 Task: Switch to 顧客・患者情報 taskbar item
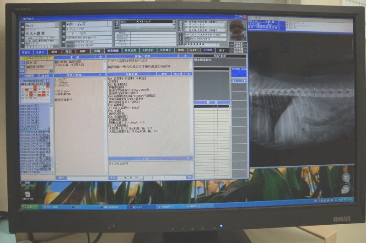coord(113,207)
